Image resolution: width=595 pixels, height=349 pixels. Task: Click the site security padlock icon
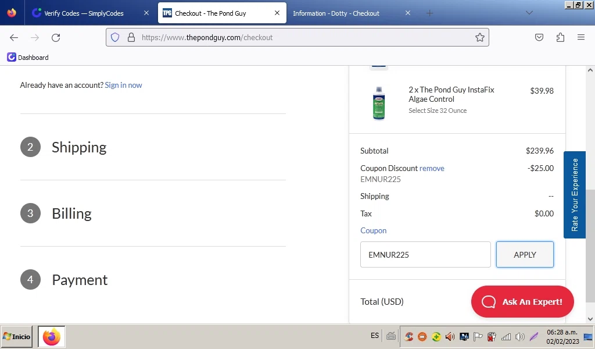tap(131, 37)
